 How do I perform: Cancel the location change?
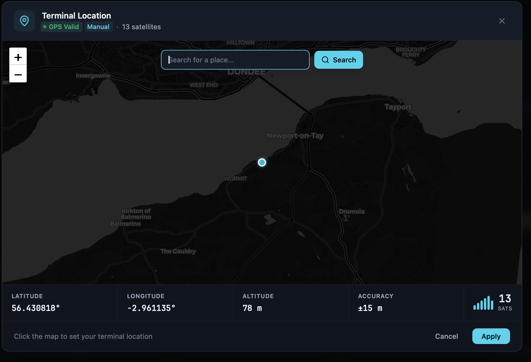pos(446,336)
